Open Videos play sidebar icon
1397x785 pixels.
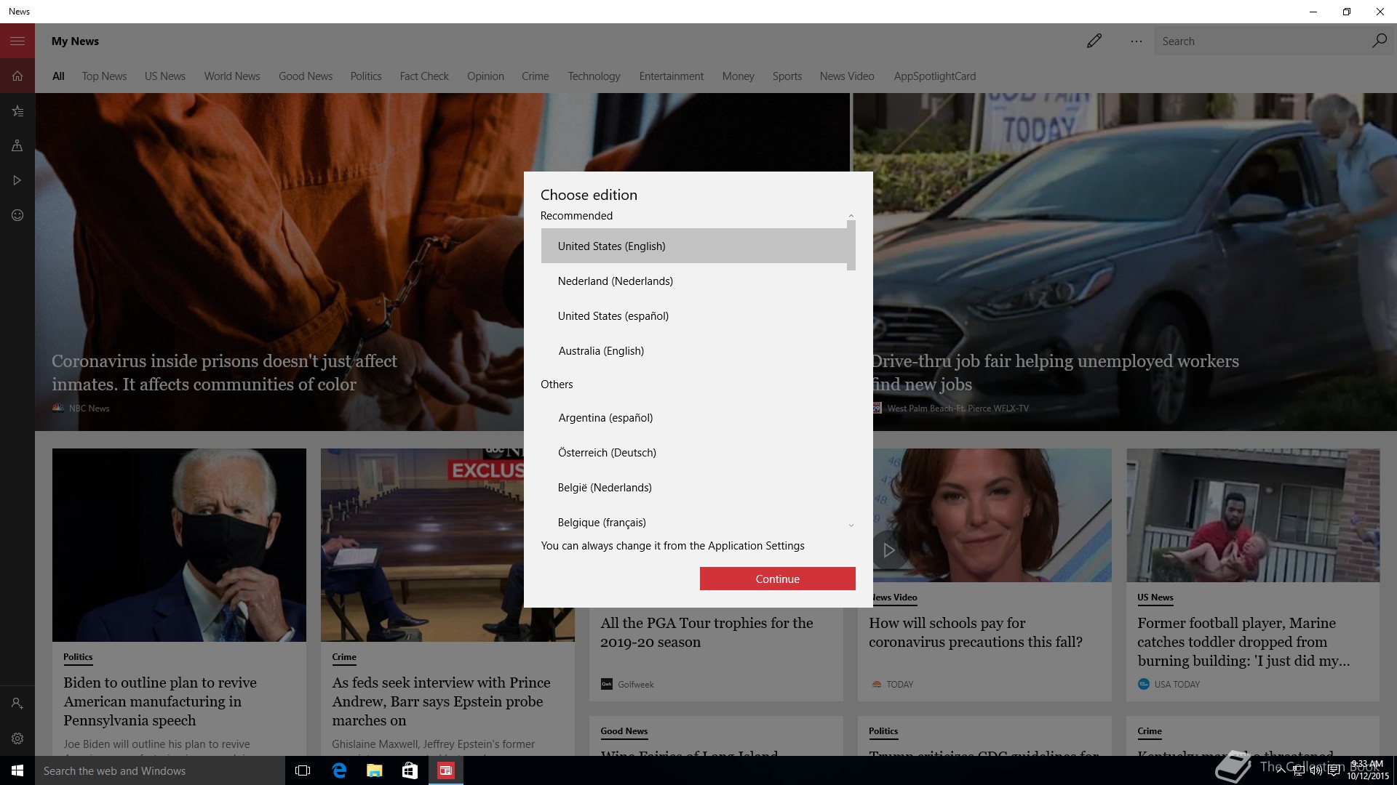17,180
